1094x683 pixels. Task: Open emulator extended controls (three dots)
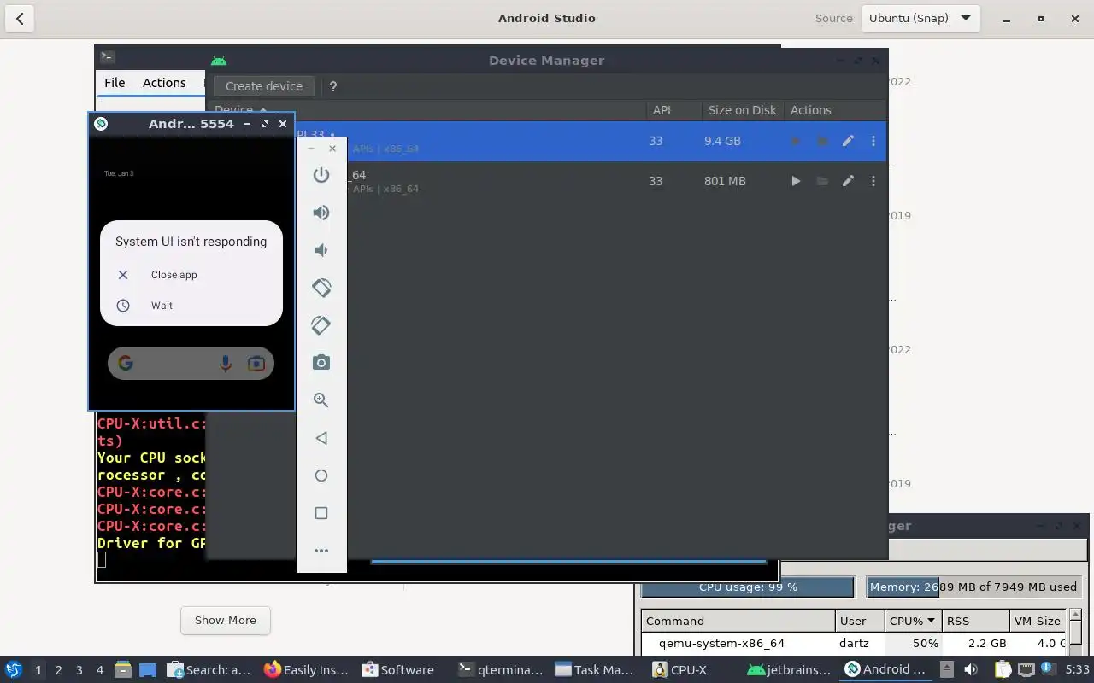point(321,551)
